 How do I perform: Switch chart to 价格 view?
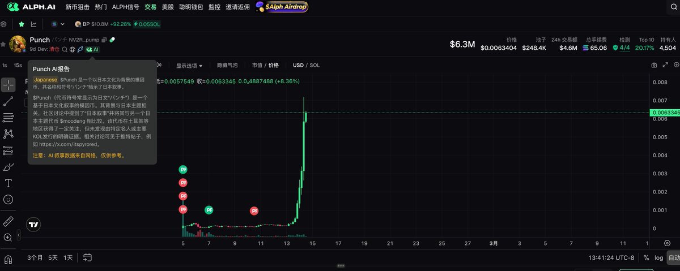(x=274, y=65)
